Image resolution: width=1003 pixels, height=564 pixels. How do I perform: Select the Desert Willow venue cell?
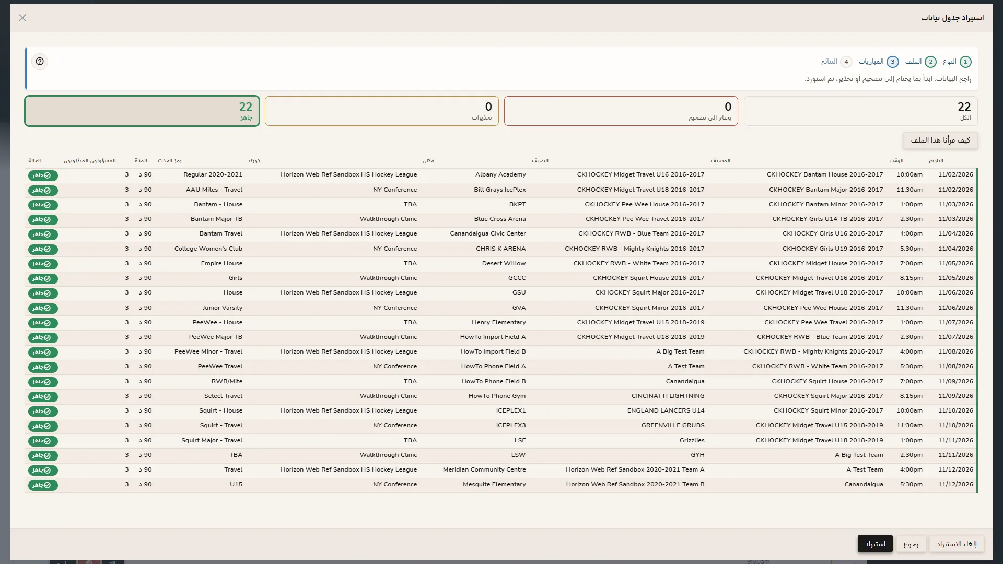(x=504, y=263)
